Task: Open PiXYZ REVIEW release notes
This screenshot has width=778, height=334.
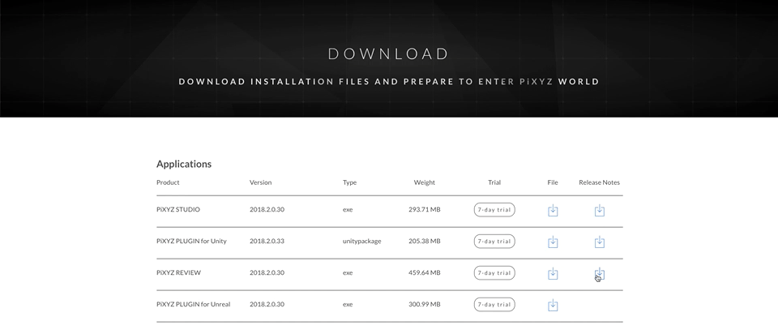Action: click(x=600, y=273)
